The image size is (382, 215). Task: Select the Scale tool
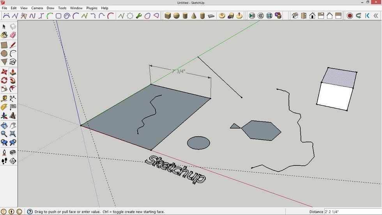click(4, 89)
